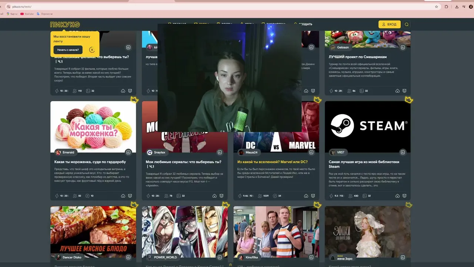Click the yellow ВХОД login button
The image size is (474, 267).
[x=390, y=24]
